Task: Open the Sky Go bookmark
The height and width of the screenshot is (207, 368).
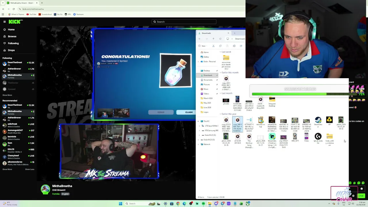Action: (58, 14)
